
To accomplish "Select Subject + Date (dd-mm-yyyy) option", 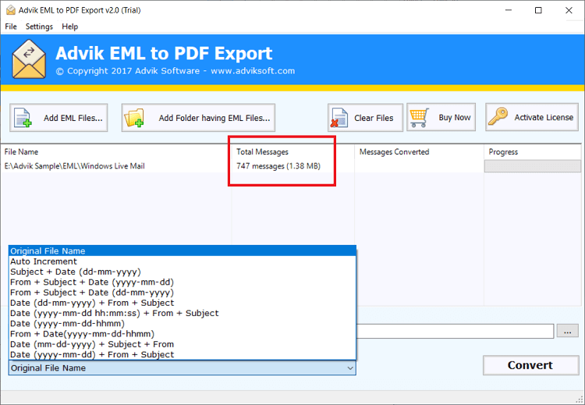I will pos(183,272).
